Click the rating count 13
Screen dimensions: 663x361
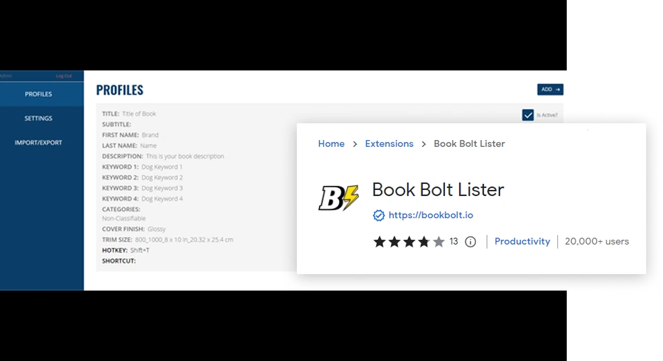click(x=454, y=241)
